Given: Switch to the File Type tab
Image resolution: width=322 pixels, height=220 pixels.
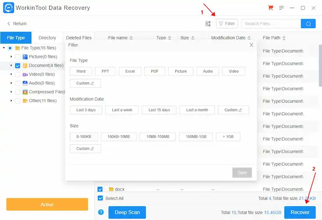Looking at the screenshot, I should click(16, 38).
